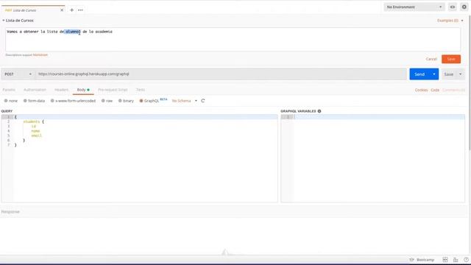
Task: Open the No Schema dropdown
Action: [184, 101]
